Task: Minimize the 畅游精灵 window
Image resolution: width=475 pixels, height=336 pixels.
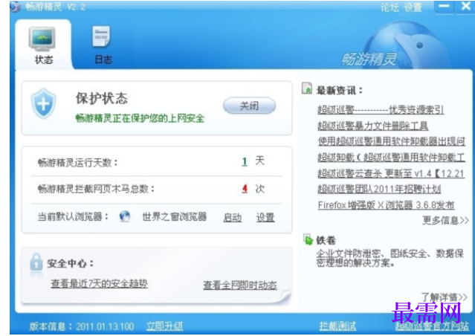Action: point(444,7)
